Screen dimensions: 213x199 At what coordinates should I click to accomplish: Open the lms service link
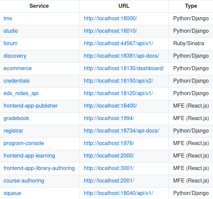click(x=8, y=19)
